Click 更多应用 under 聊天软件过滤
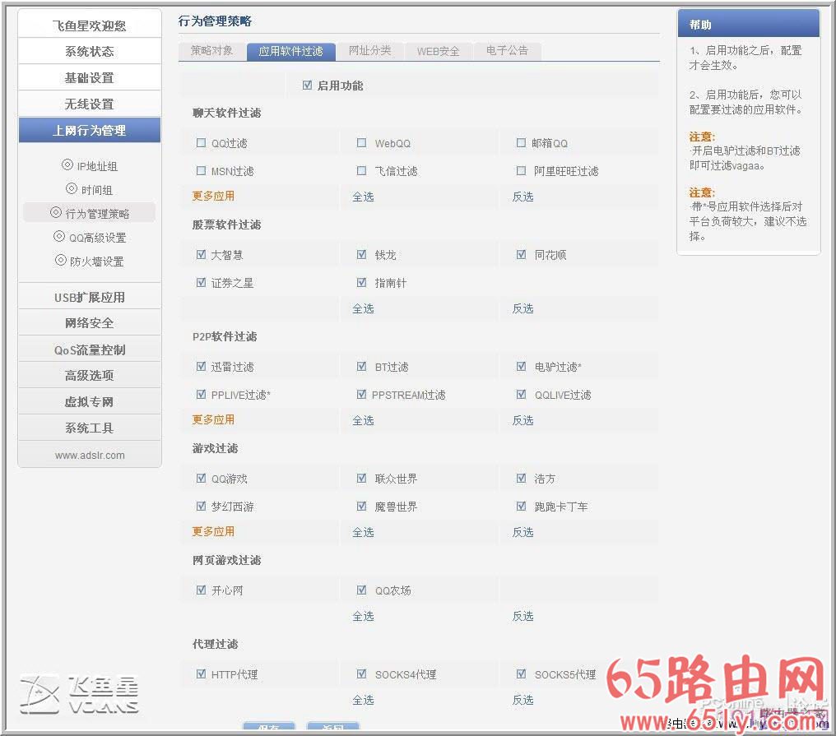 pyautogui.click(x=213, y=196)
